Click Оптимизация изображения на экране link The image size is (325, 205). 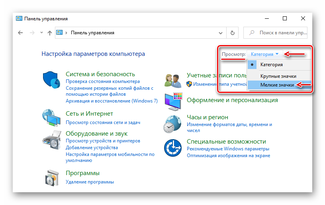coord(228,156)
